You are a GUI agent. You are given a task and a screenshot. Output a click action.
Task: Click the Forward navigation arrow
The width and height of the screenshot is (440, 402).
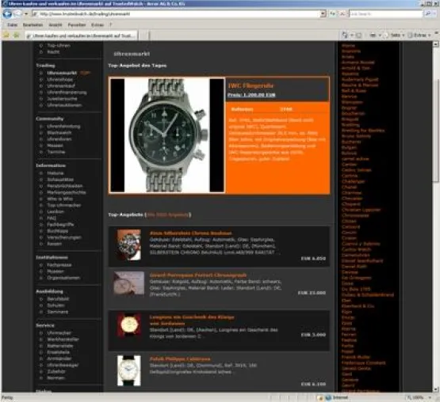pos(17,13)
